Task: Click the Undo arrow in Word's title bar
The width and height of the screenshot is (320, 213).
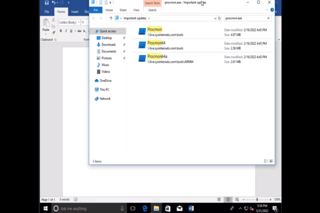Action: pos(54,2)
